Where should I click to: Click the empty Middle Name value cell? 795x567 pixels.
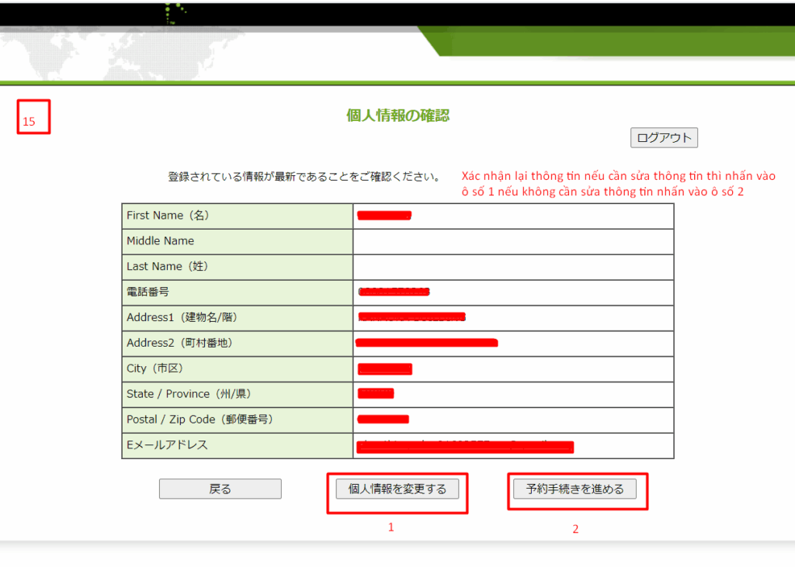pyautogui.click(x=512, y=241)
